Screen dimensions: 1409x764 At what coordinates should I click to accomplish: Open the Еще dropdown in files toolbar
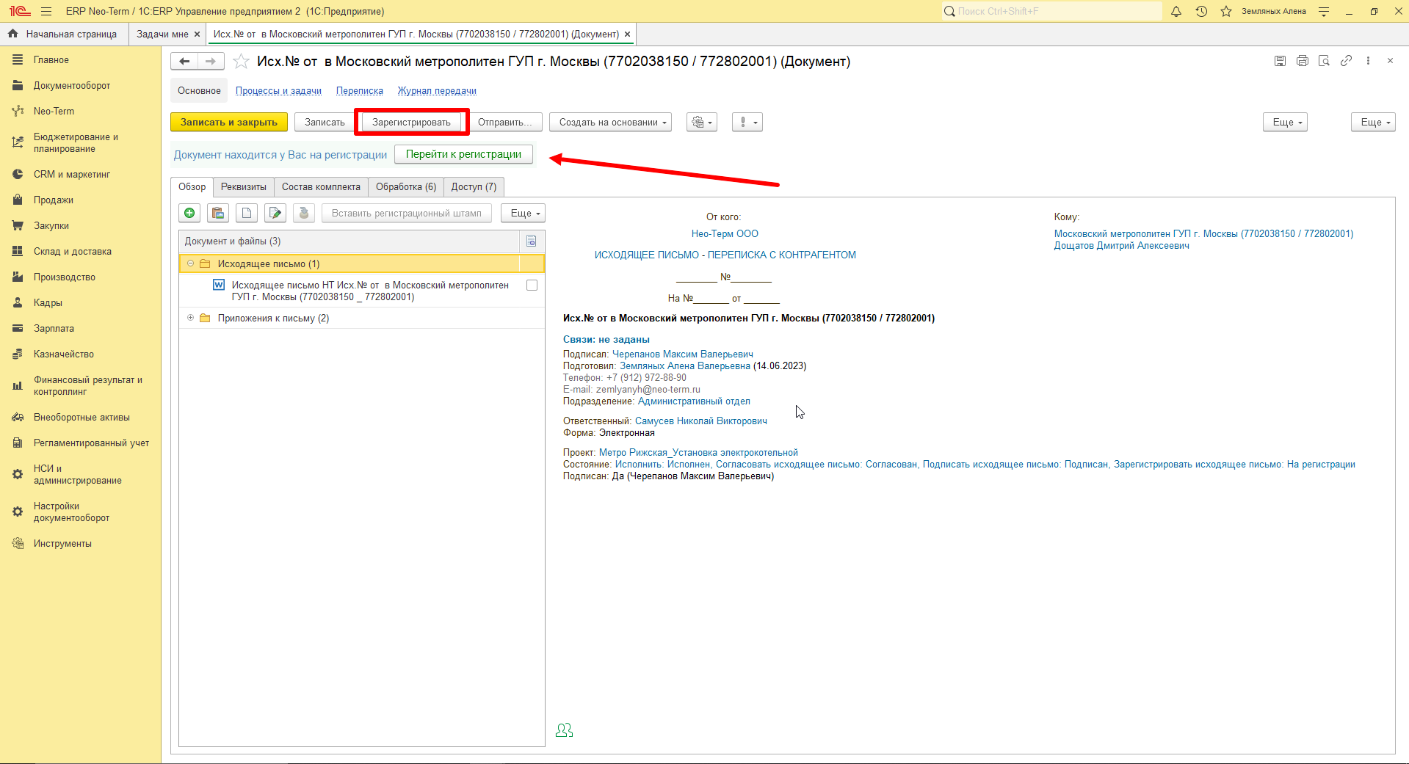pos(524,213)
